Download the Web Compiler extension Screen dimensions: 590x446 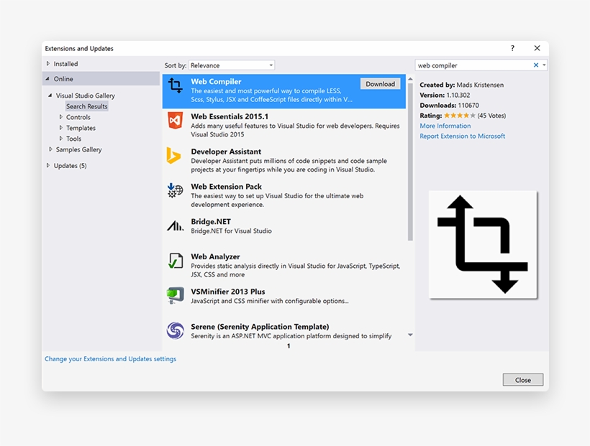pos(381,84)
